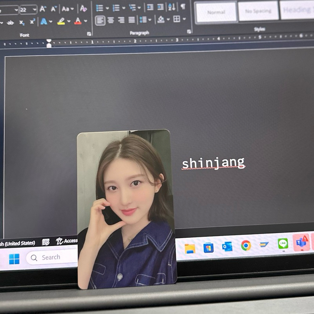Image resolution: width=314 pixels, height=314 pixels.
Task: Justify the paragraph text
Action: 131,20
